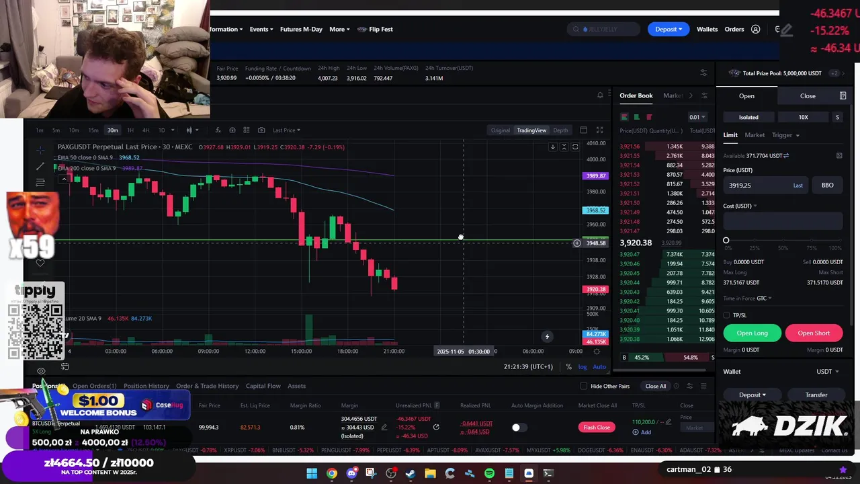The width and height of the screenshot is (860, 484).
Task: Click the chart settings gear near time axis
Action: [597, 352]
